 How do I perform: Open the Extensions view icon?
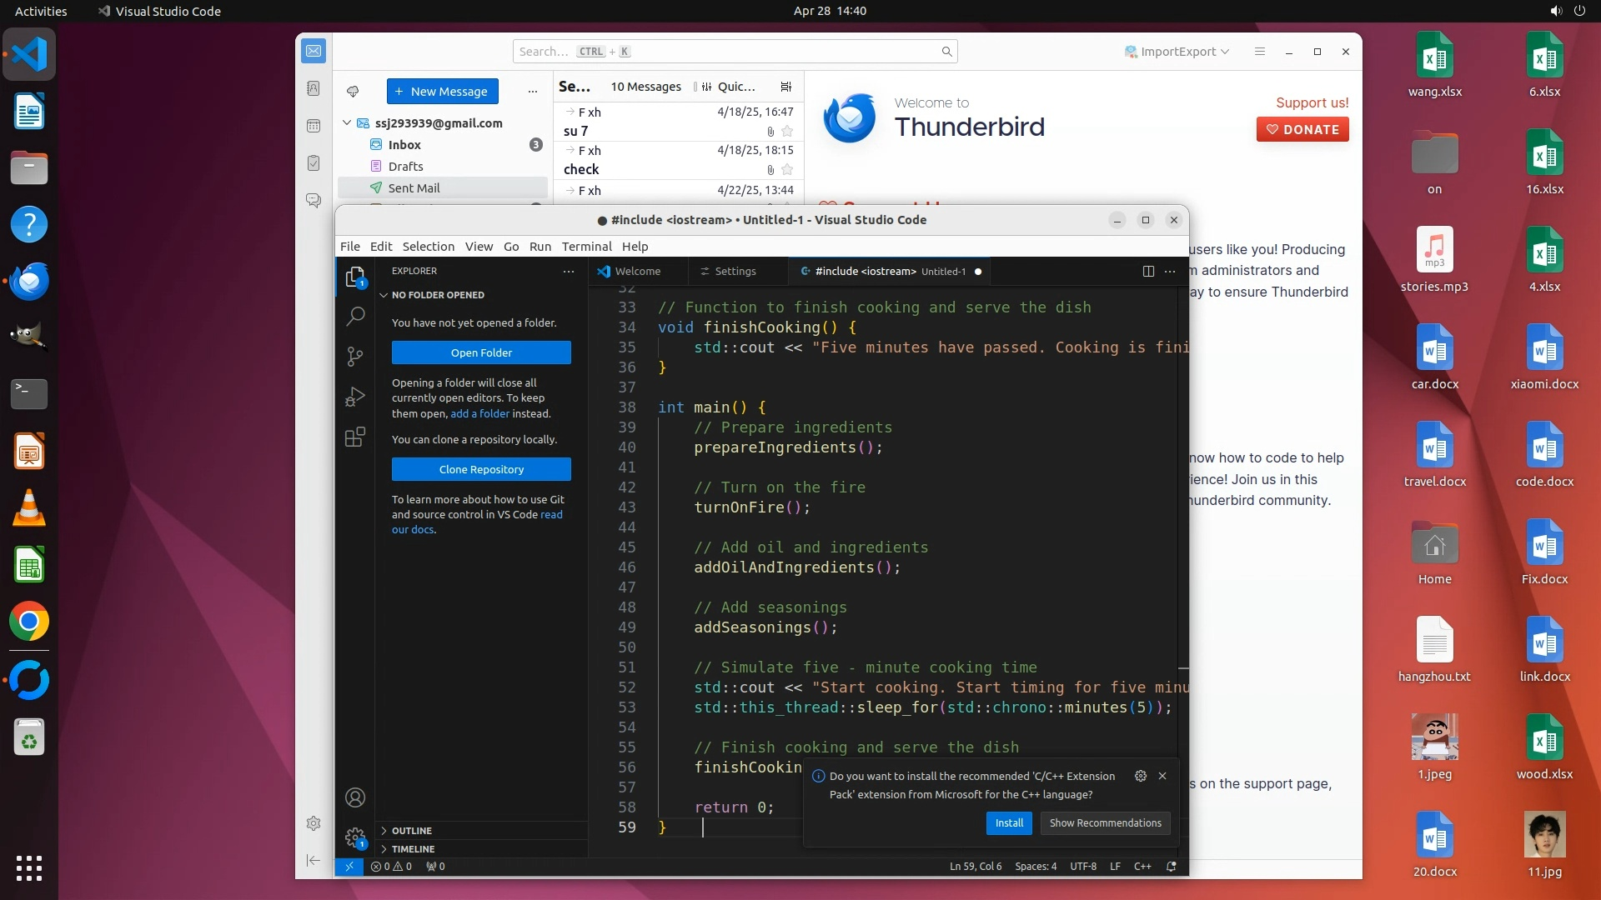click(x=355, y=437)
